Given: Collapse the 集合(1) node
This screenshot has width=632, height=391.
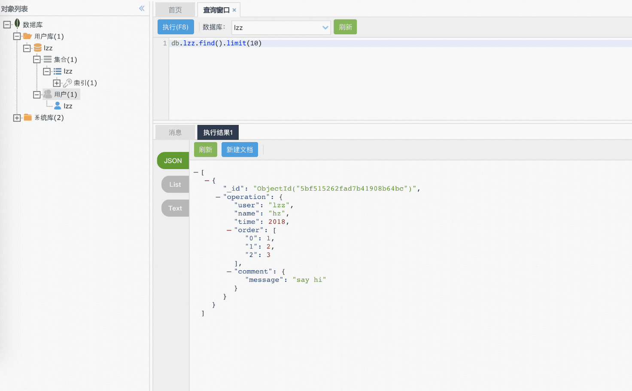Looking at the screenshot, I should 37,59.
